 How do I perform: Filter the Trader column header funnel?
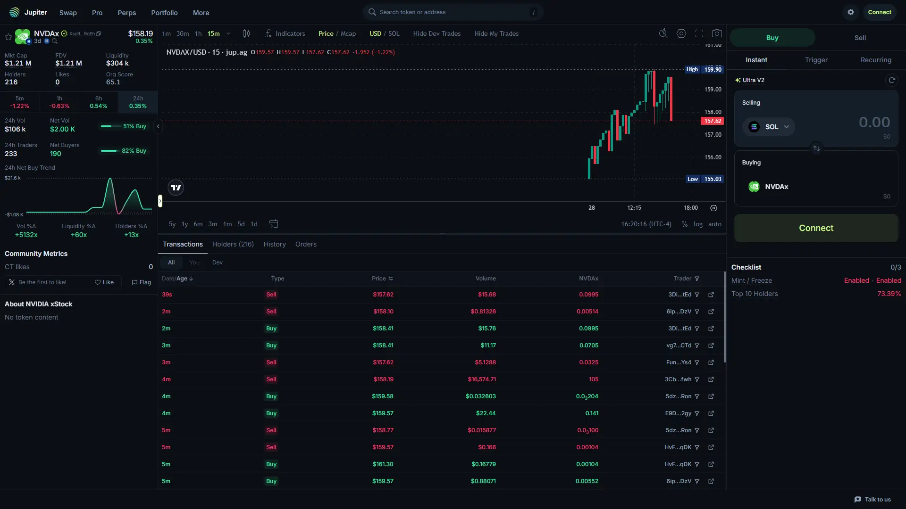pyautogui.click(x=697, y=279)
